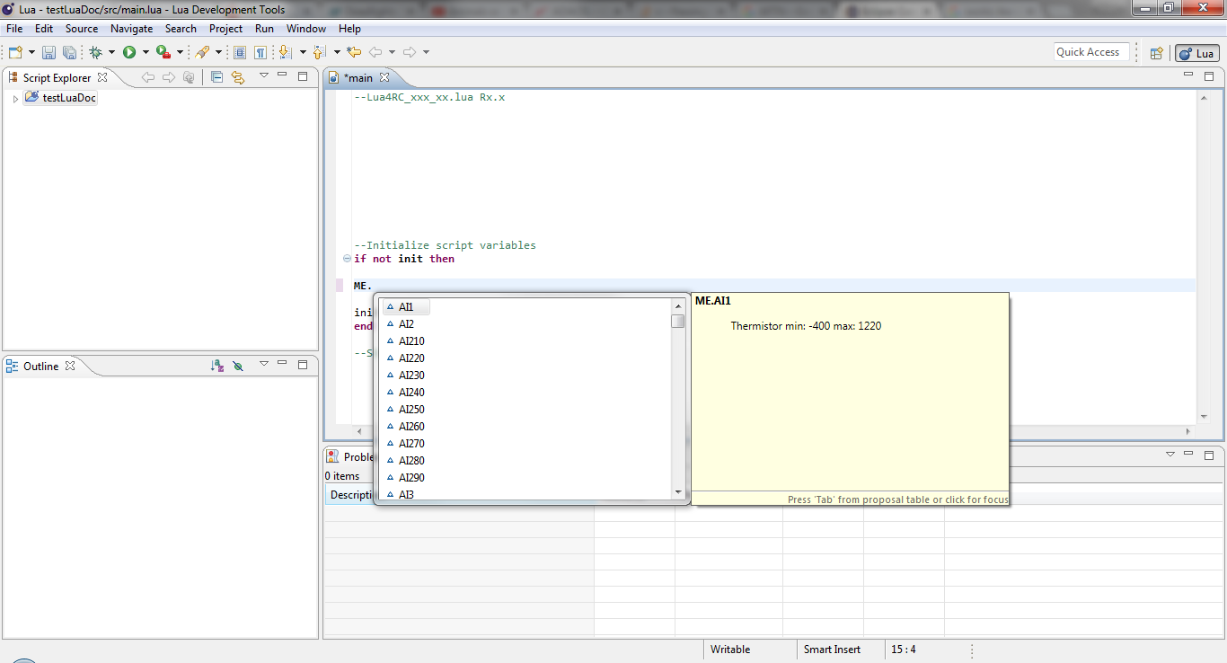Screen dimensions: 1227x663
Task: Close the *main editor tab
Action: coord(384,77)
